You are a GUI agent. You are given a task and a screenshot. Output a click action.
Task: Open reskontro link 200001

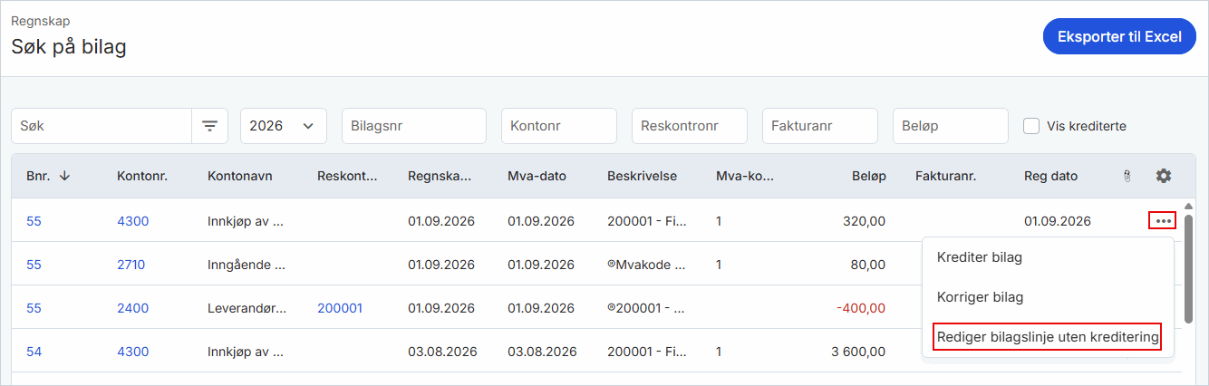pyautogui.click(x=340, y=308)
